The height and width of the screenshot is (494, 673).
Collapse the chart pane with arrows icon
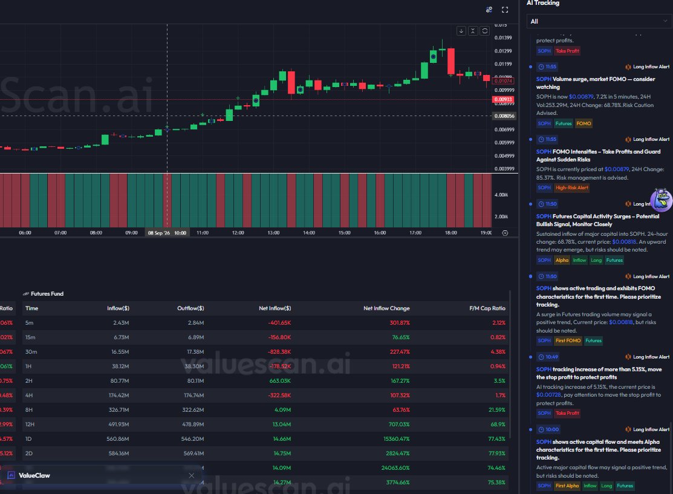tap(473, 31)
